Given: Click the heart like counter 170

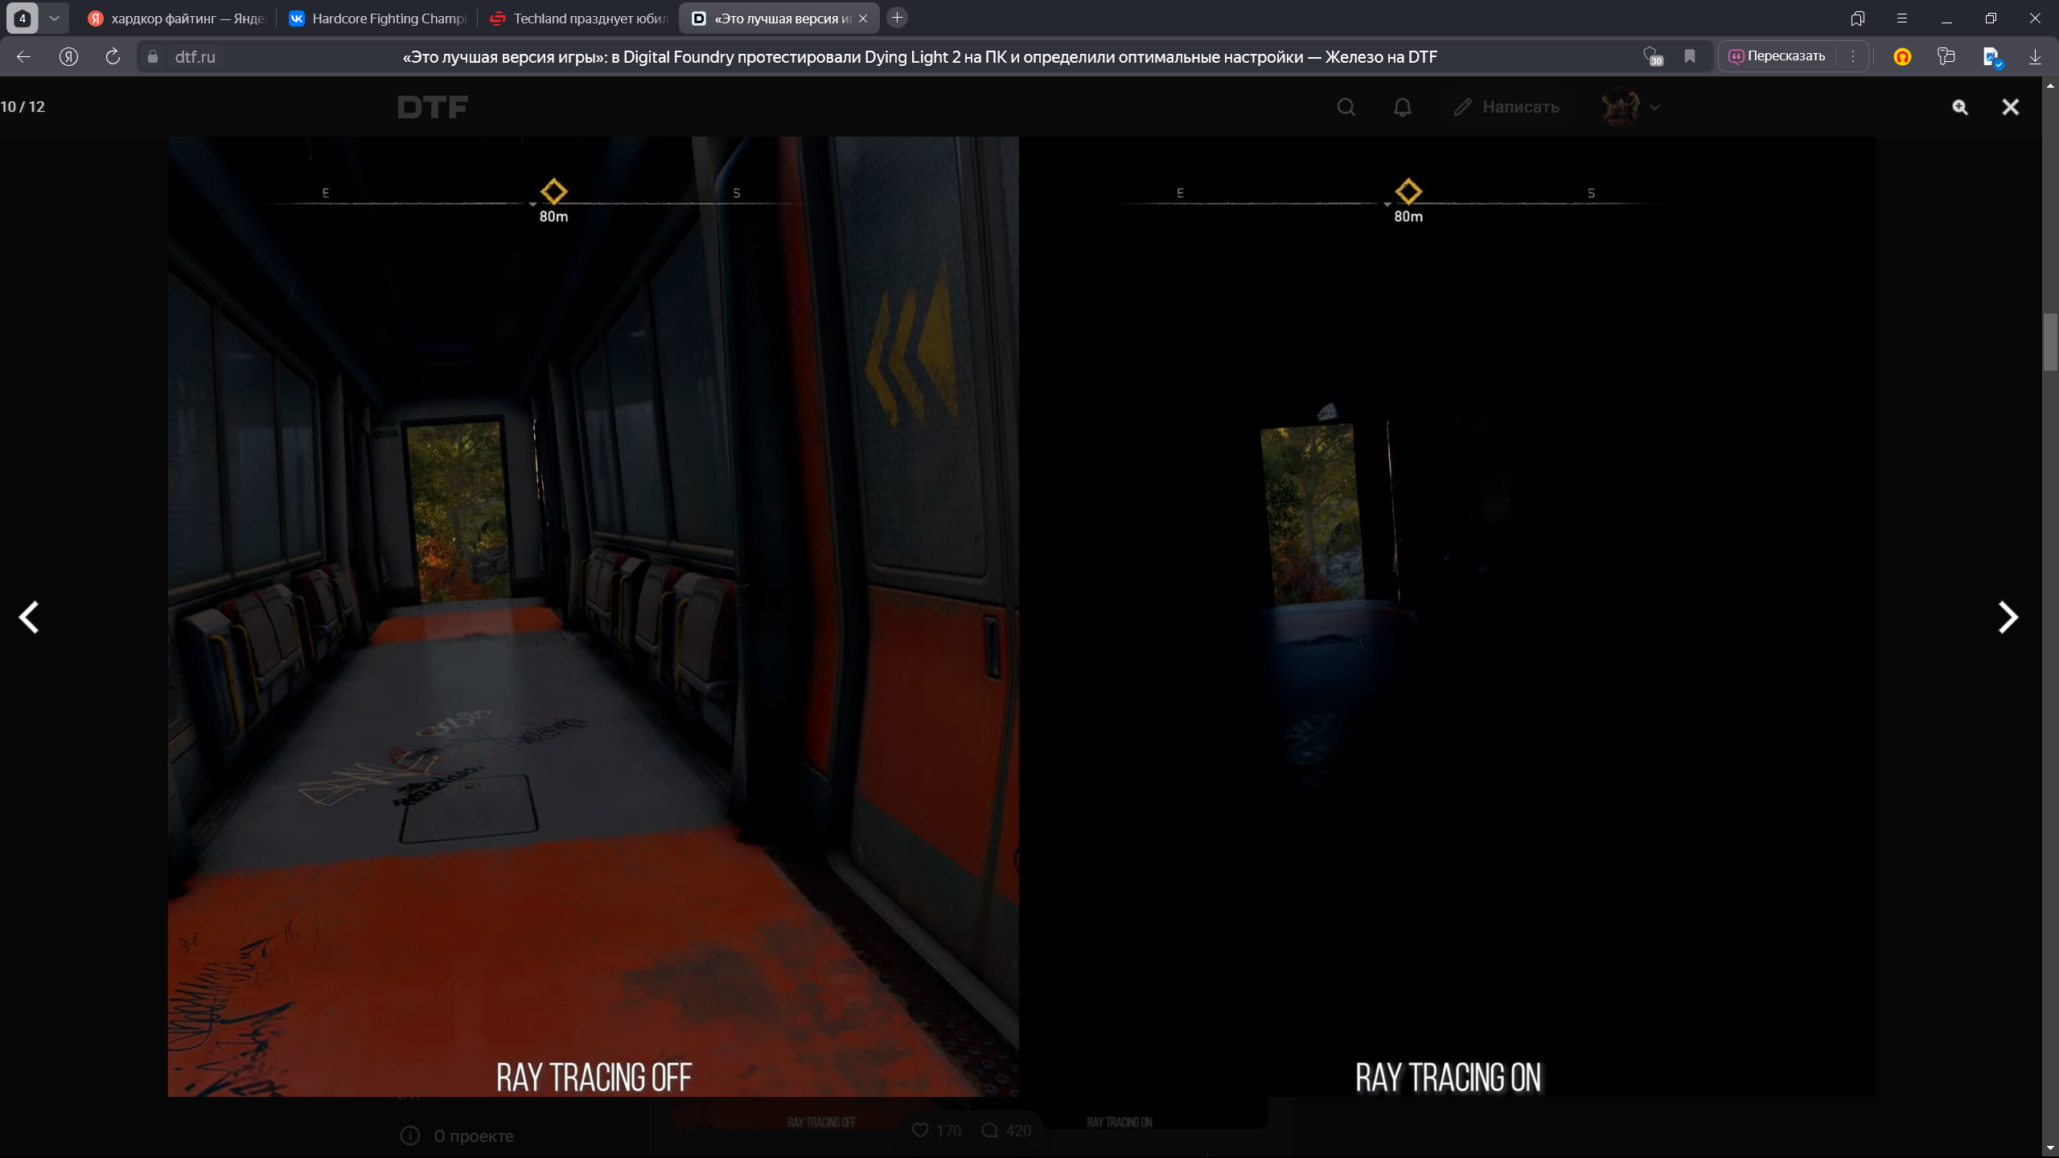Looking at the screenshot, I should click(937, 1131).
